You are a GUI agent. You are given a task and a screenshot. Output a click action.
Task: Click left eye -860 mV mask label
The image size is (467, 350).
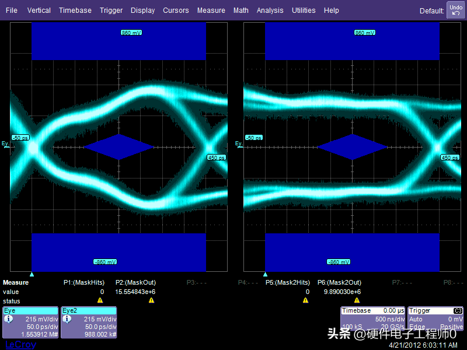(105, 262)
